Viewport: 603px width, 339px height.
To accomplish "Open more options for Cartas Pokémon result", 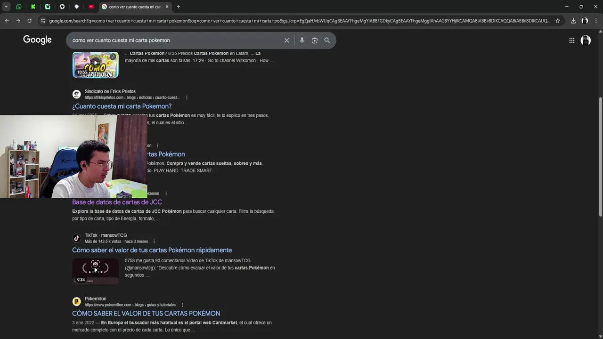I will pyautogui.click(x=157, y=145).
